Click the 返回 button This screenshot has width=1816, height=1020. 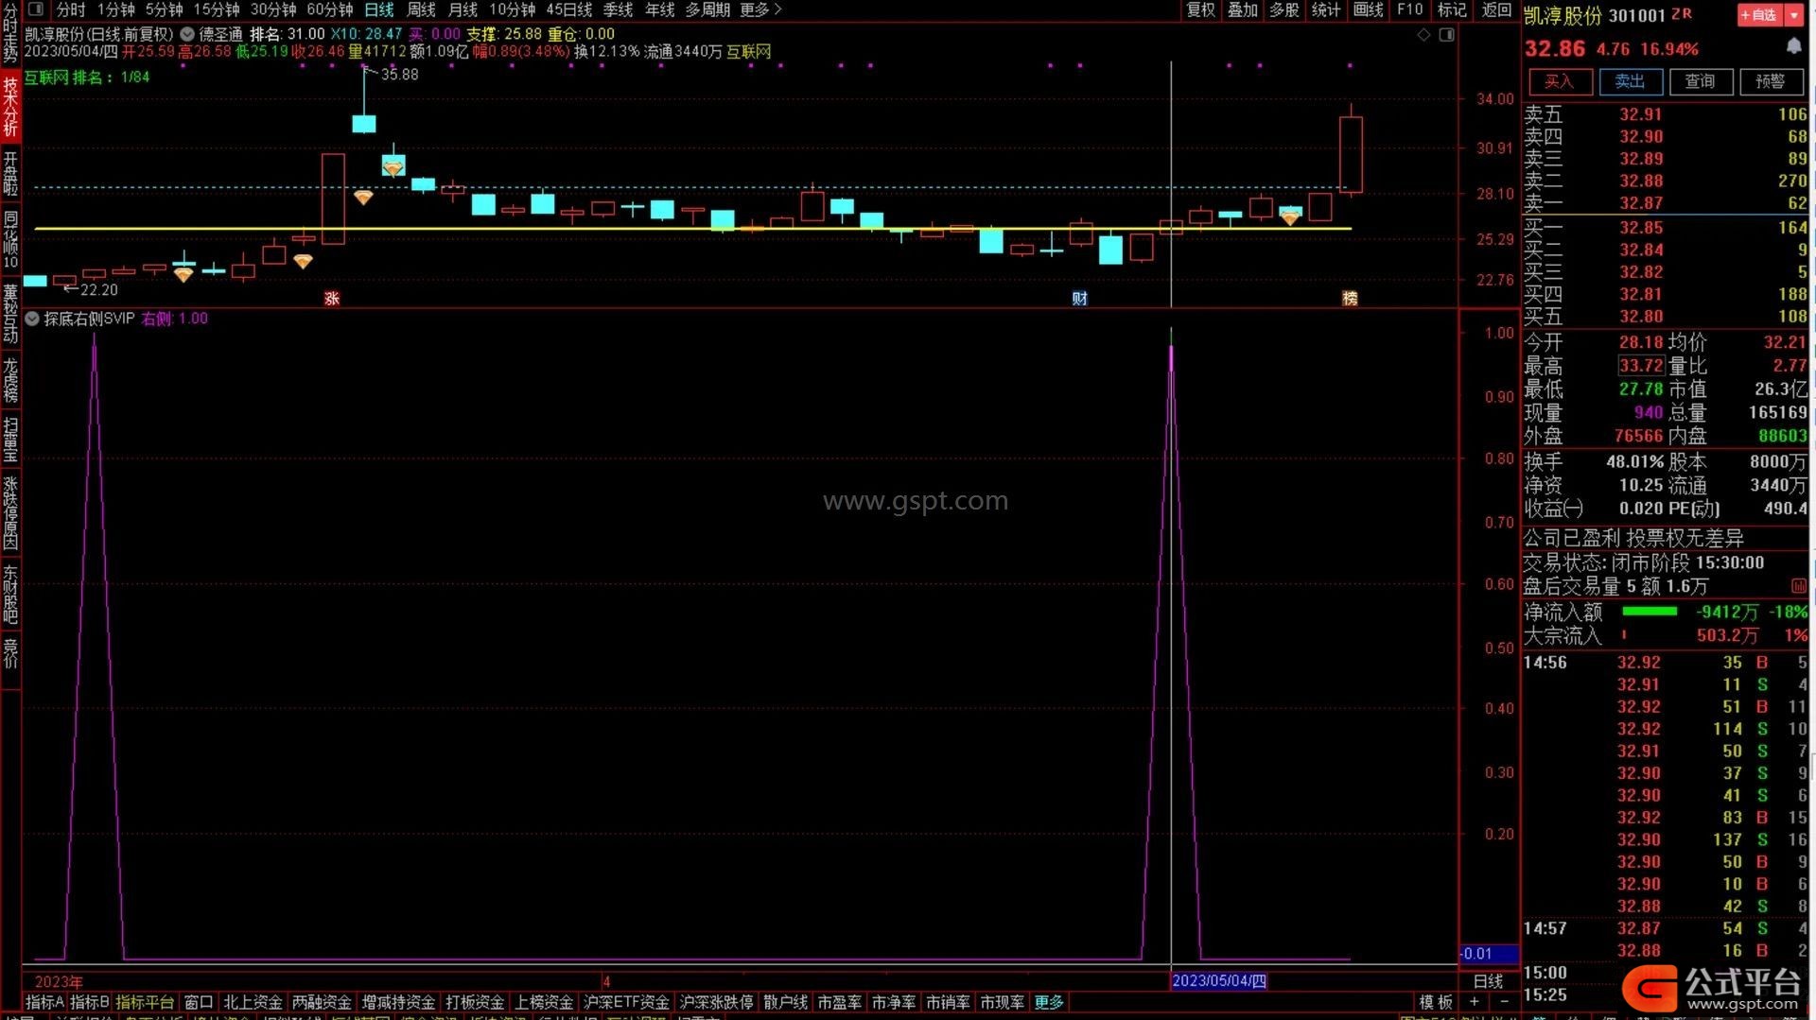pos(1496,9)
